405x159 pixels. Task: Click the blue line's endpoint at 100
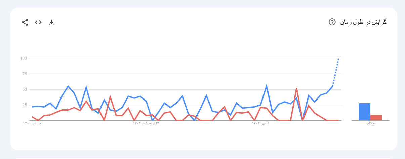pyautogui.click(x=338, y=59)
